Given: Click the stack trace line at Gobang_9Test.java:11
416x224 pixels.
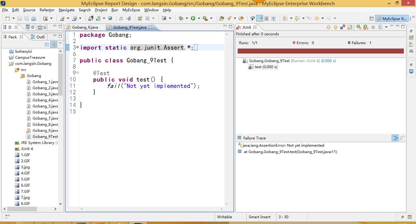Looking at the screenshot, I should 290,152.
